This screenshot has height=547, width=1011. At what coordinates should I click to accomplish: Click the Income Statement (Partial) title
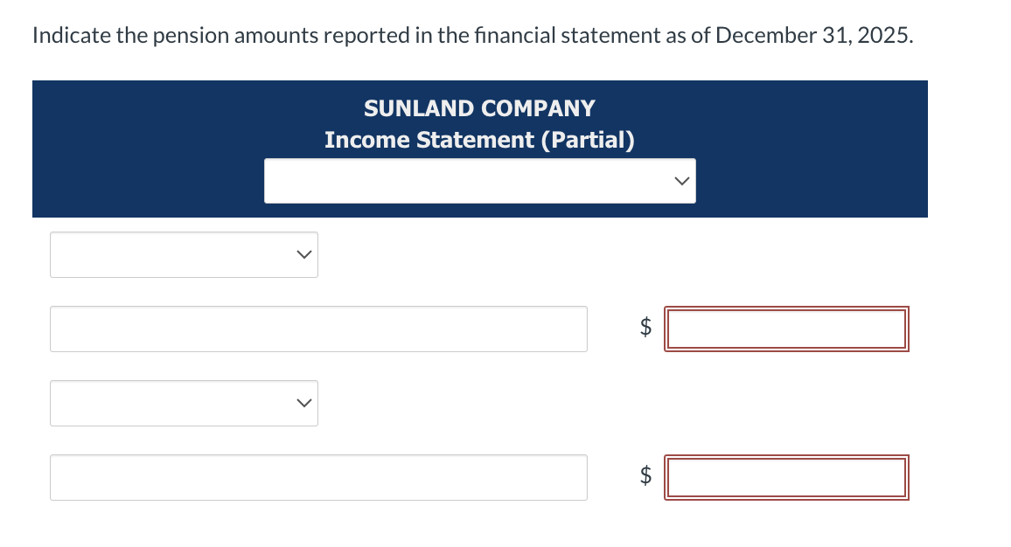479,140
